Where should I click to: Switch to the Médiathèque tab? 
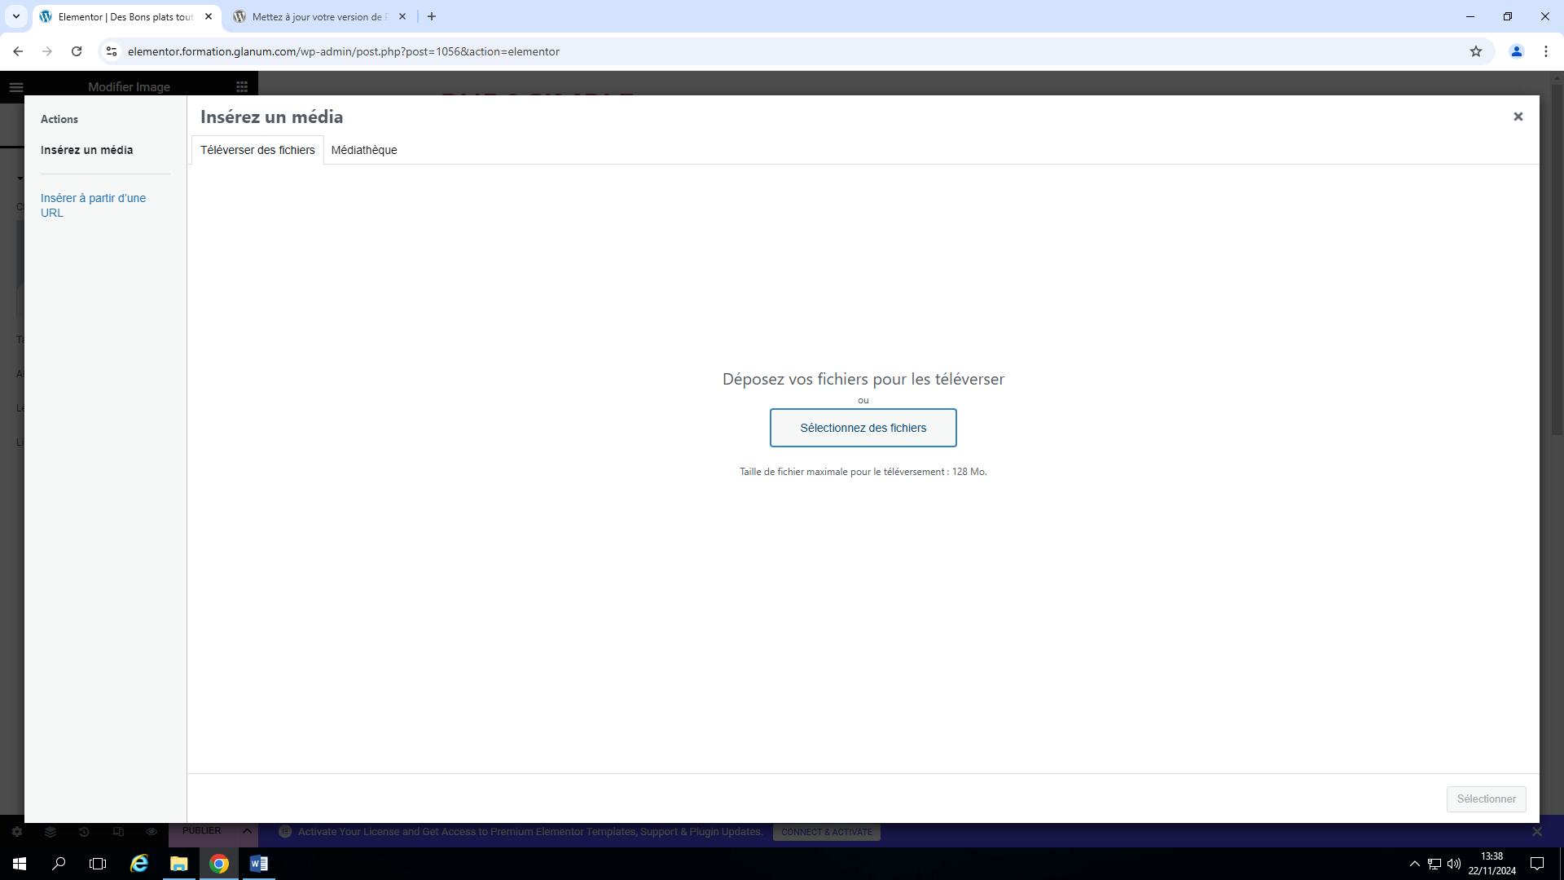pos(364,150)
